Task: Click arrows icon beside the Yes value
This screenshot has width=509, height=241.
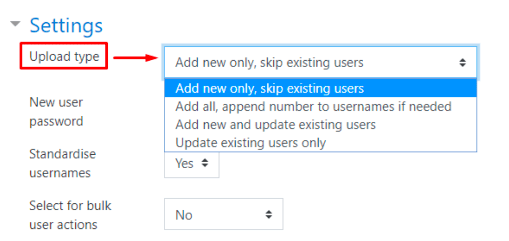Action: click(205, 163)
